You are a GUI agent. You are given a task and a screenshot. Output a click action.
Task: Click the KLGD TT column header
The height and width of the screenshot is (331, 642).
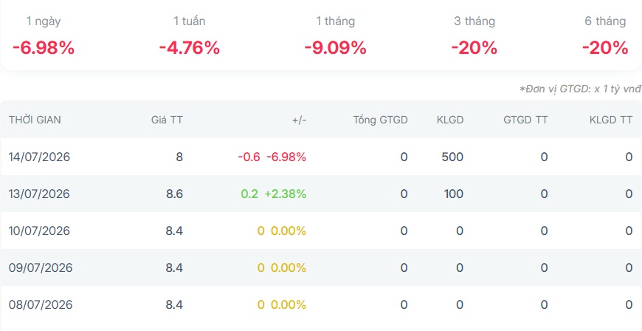click(x=611, y=120)
